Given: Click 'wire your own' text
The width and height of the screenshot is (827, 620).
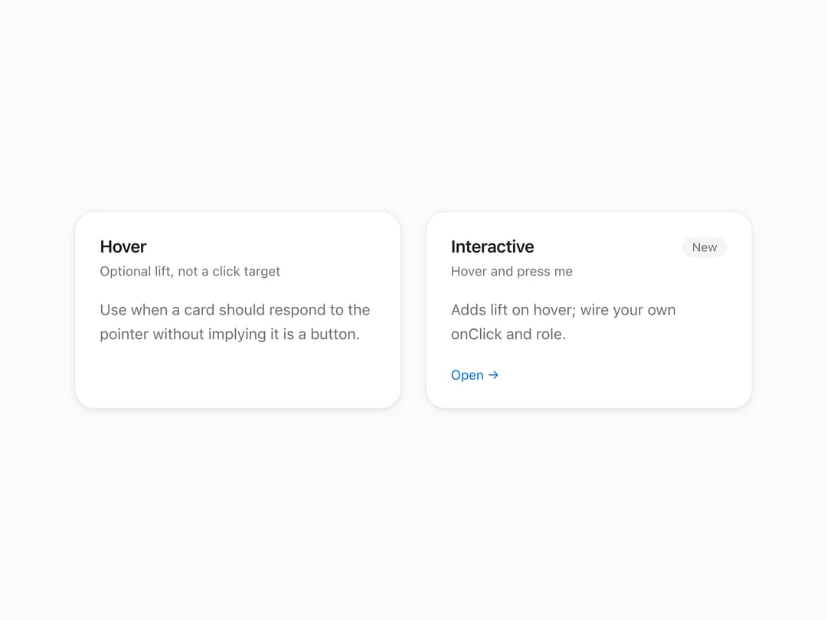Looking at the screenshot, I should coord(628,310).
